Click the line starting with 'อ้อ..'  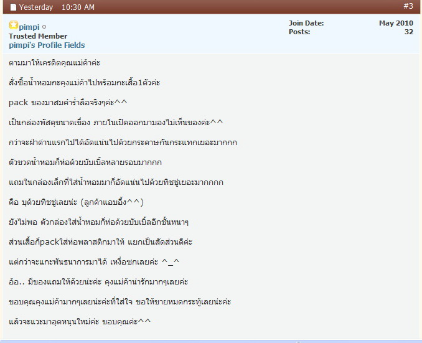(x=103, y=281)
